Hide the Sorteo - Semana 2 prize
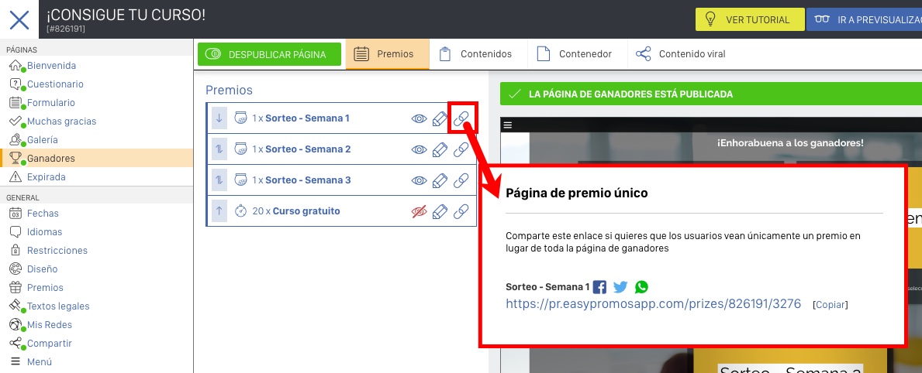The image size is (922, 373). [x=419, y=149]
